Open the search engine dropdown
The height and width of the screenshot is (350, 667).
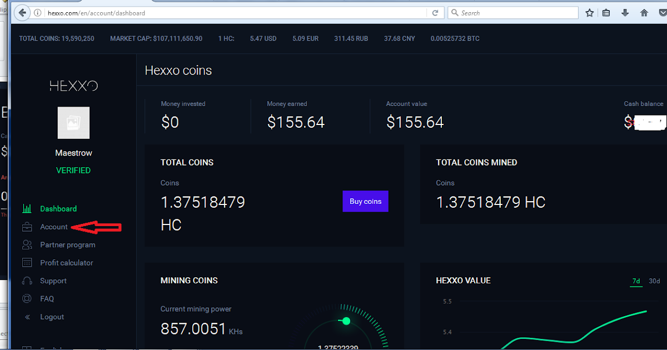(x=455, y=12)
